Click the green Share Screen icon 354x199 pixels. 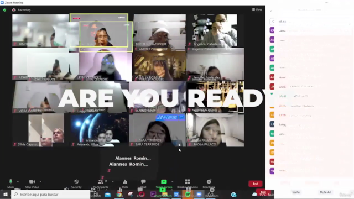pyautogui.click(x=164, y=182)
